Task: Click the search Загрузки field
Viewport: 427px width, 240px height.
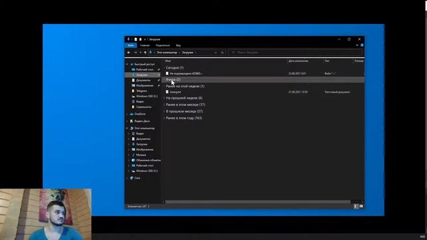Action: click(296, 53)
